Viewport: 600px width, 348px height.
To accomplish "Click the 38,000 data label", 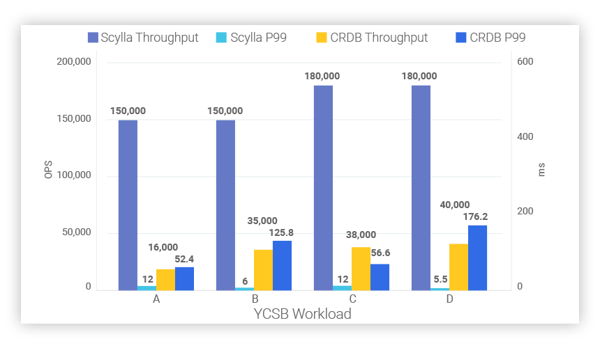I will [x=361, y=235].
